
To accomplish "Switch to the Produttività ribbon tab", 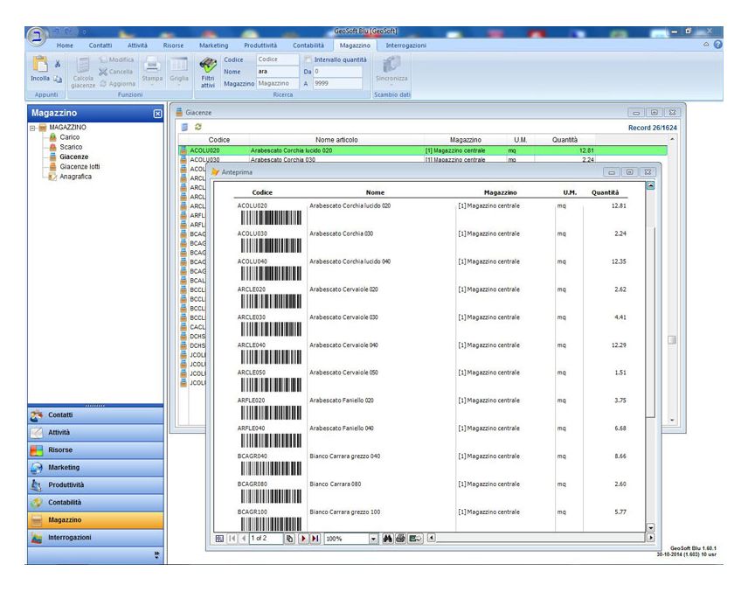I will 260,45.
